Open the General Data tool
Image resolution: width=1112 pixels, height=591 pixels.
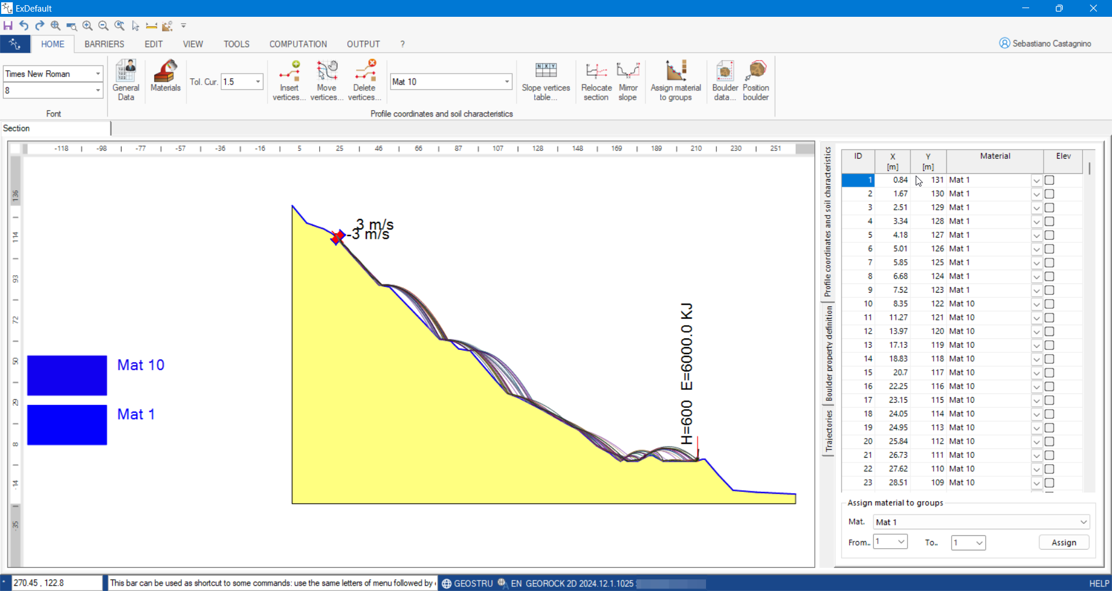126,80
